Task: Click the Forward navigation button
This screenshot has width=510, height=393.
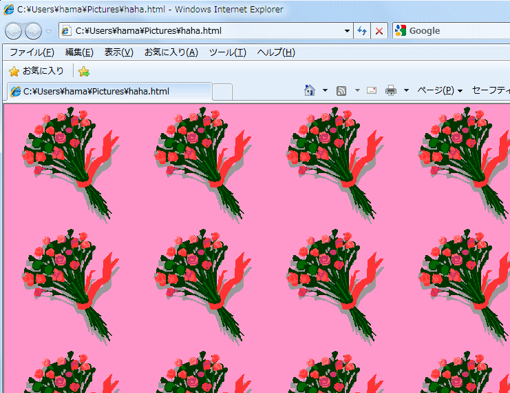Action: point(33,31)
